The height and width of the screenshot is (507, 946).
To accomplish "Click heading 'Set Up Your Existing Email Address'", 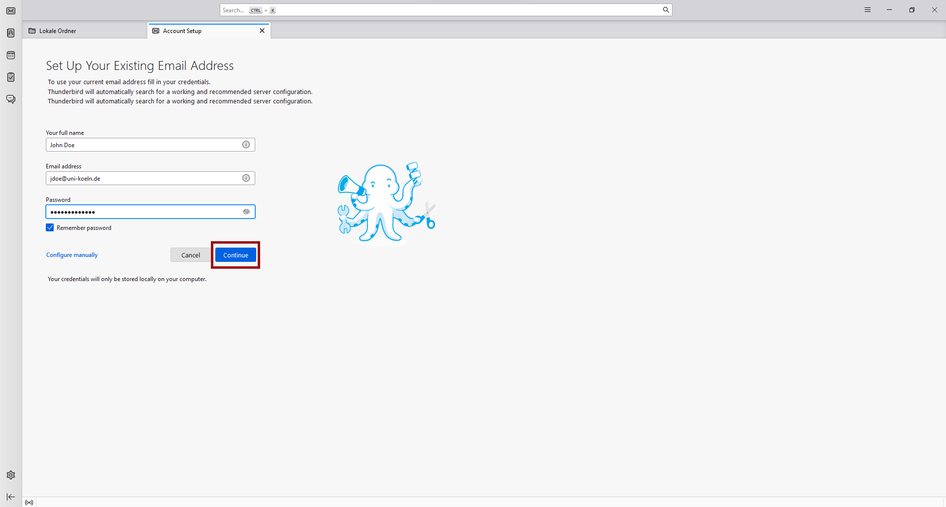I will pos(140,66).
